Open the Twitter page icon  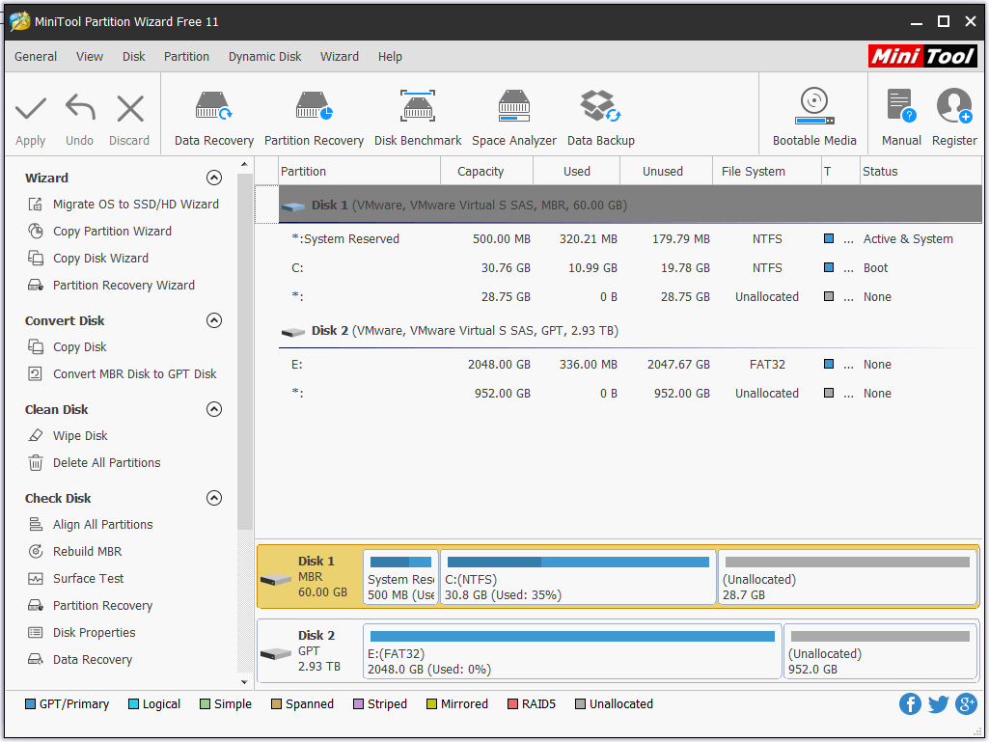pyautogui.click(x=939, y=703)
